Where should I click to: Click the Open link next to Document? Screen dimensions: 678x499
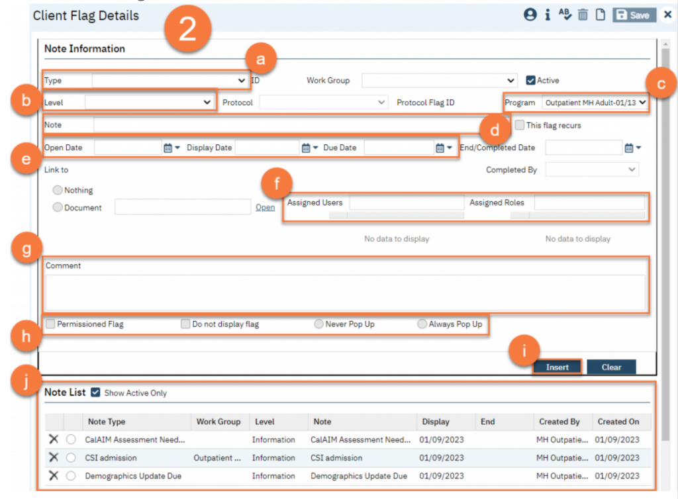click(x=265, y=208)
